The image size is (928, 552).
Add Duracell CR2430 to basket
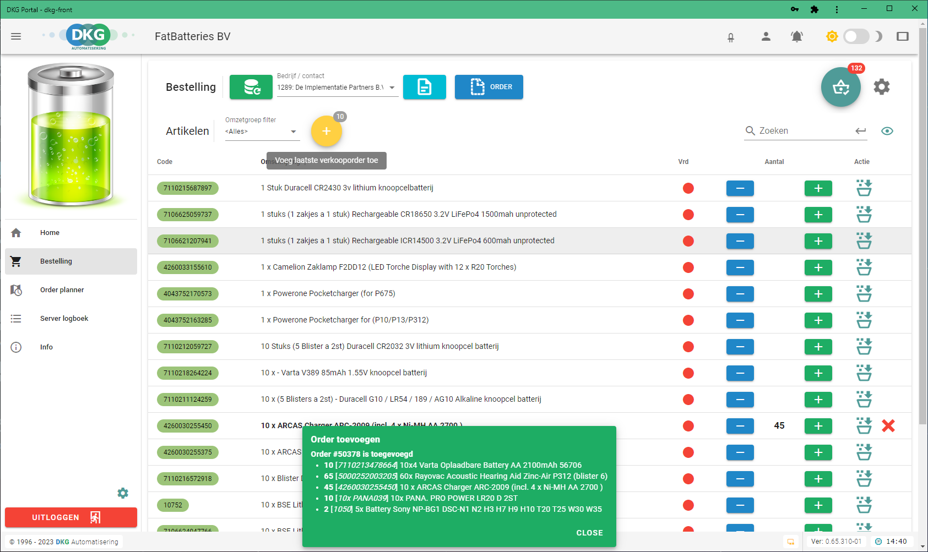pos(864,188)
